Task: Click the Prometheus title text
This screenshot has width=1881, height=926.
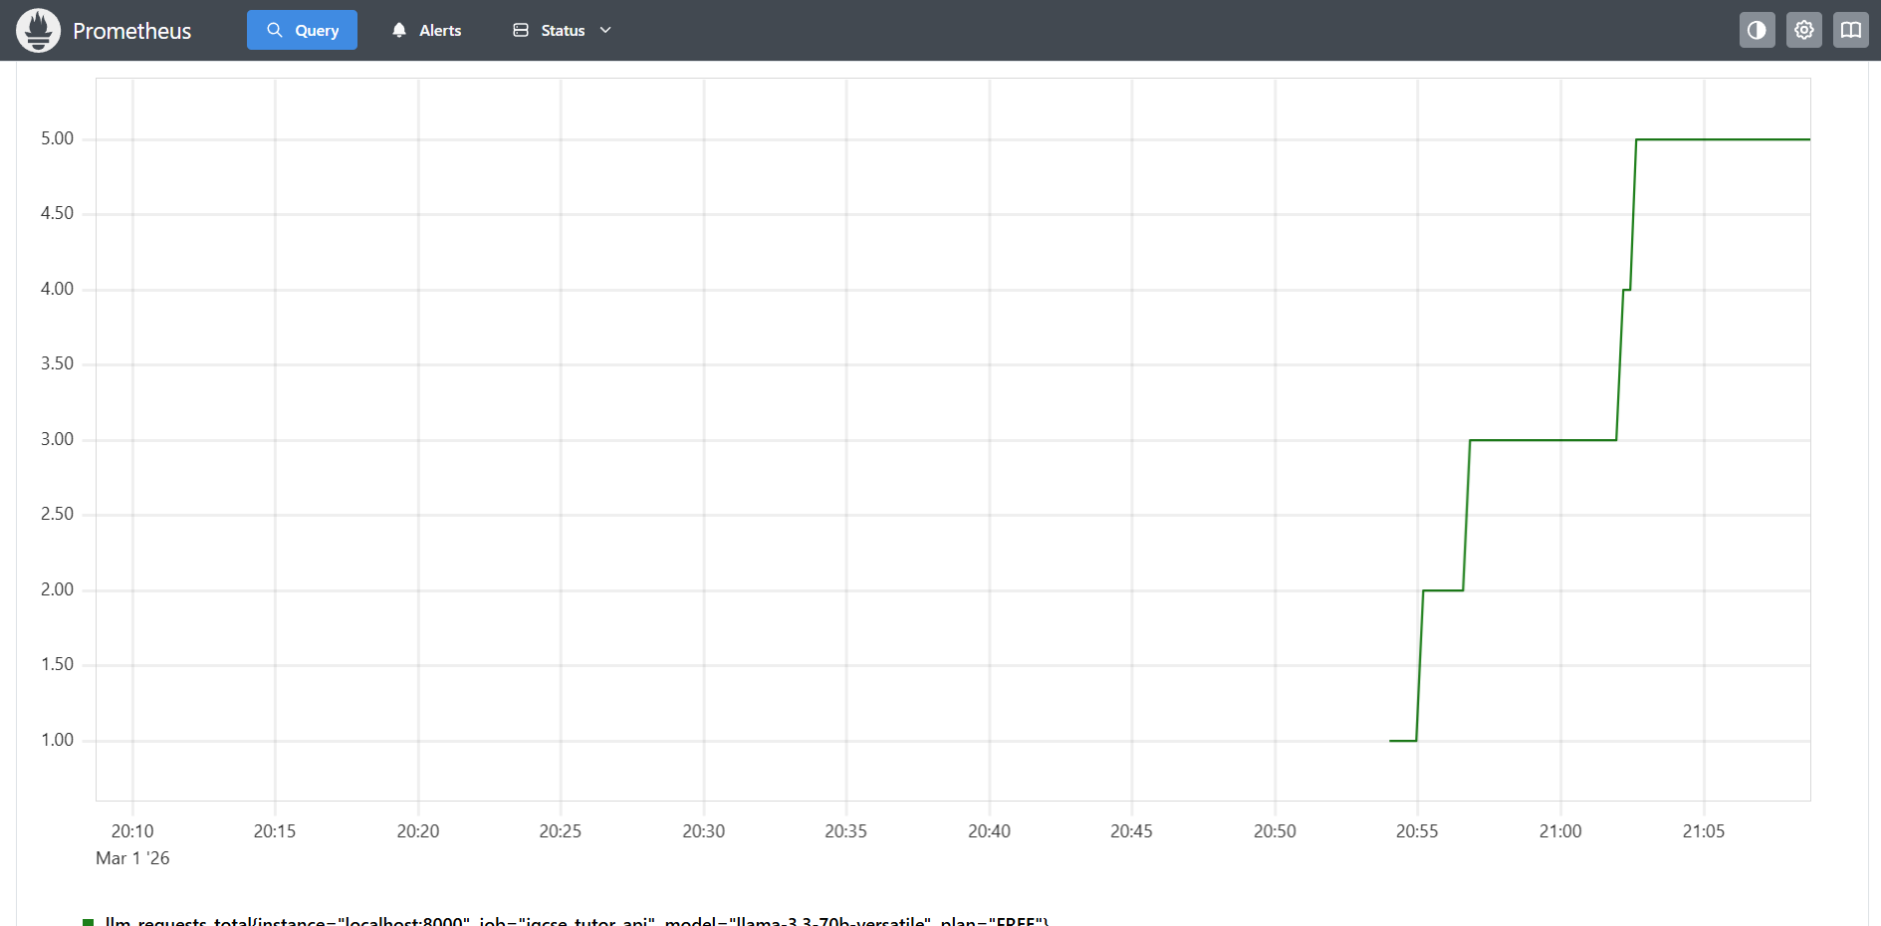Action: pos(131,31)
